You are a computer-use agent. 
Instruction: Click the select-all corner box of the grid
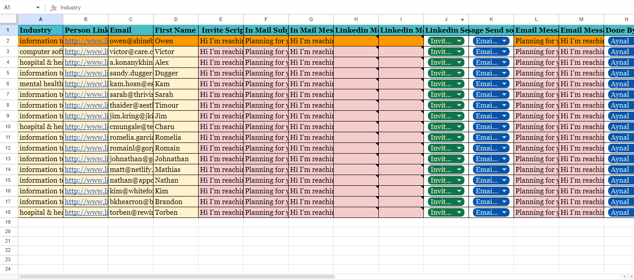click(9, 19)
